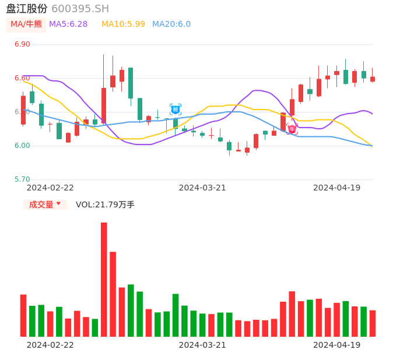
Task: Click the MA10:5.99 legend label
Action: [123, 24]
